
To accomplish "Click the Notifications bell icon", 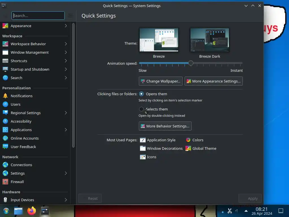I will 5,96.
